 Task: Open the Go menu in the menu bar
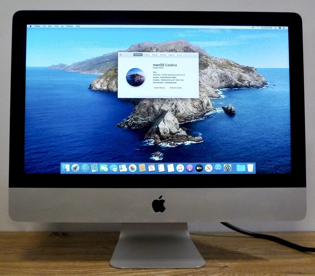click(62, 26)
